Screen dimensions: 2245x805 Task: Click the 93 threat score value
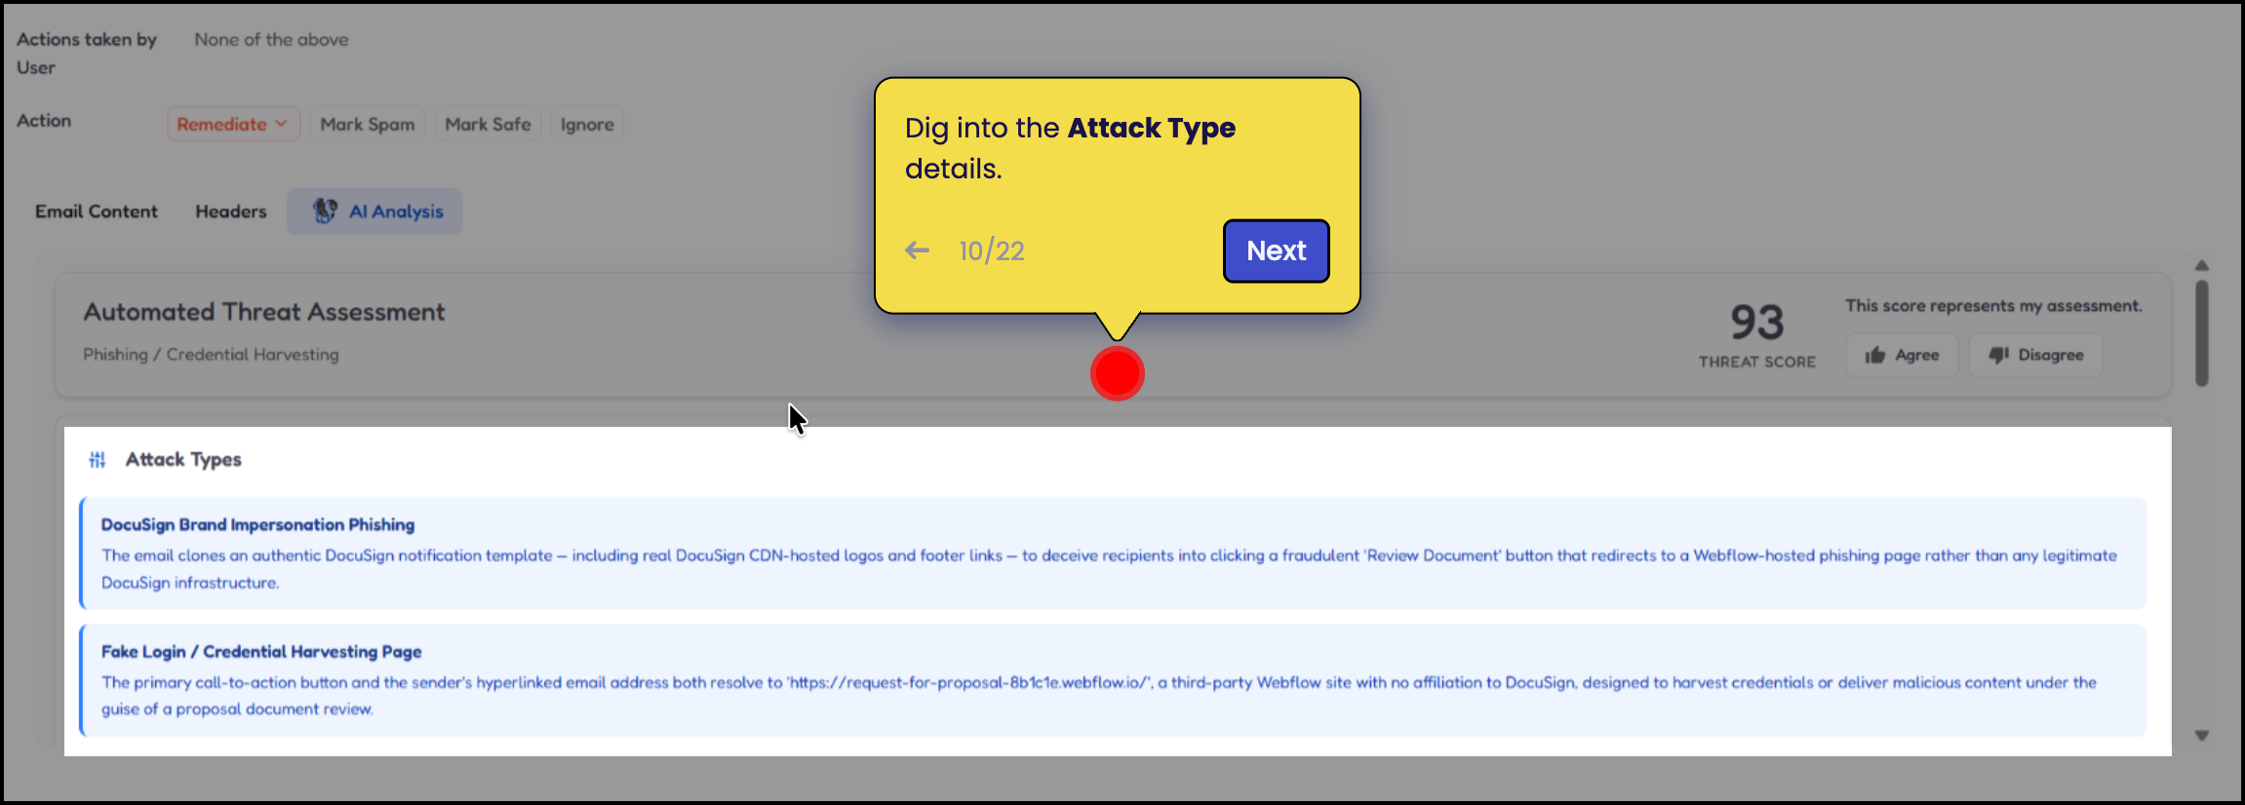tap(1756, 323)
